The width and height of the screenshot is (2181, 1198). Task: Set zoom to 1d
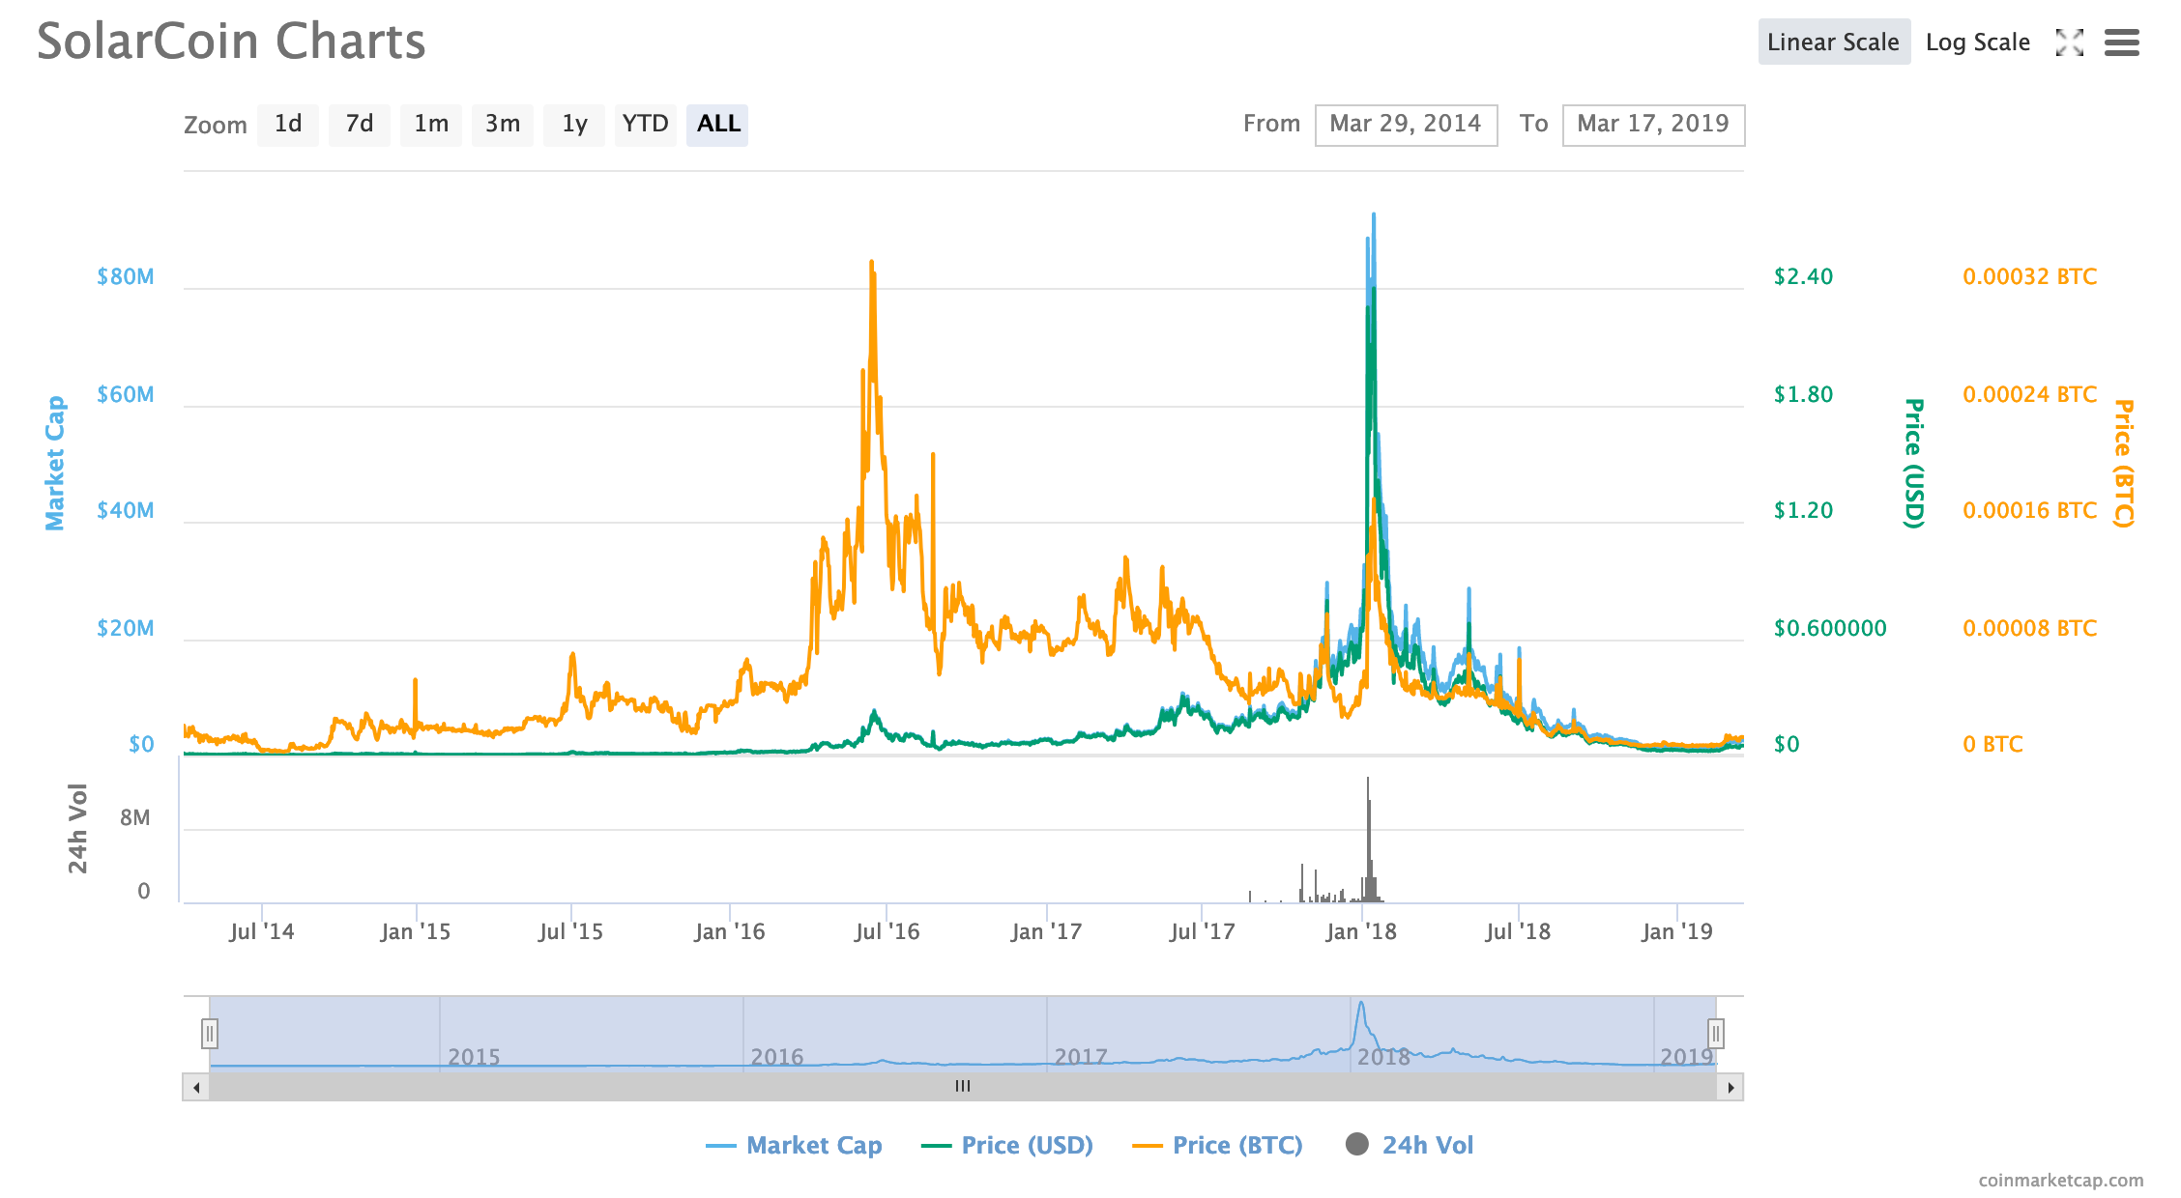(x=288, y=125)
